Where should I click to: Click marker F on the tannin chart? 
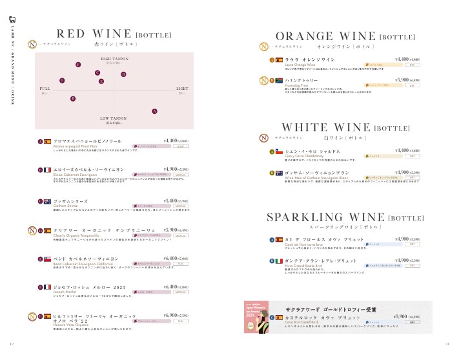tap(78, 65)
